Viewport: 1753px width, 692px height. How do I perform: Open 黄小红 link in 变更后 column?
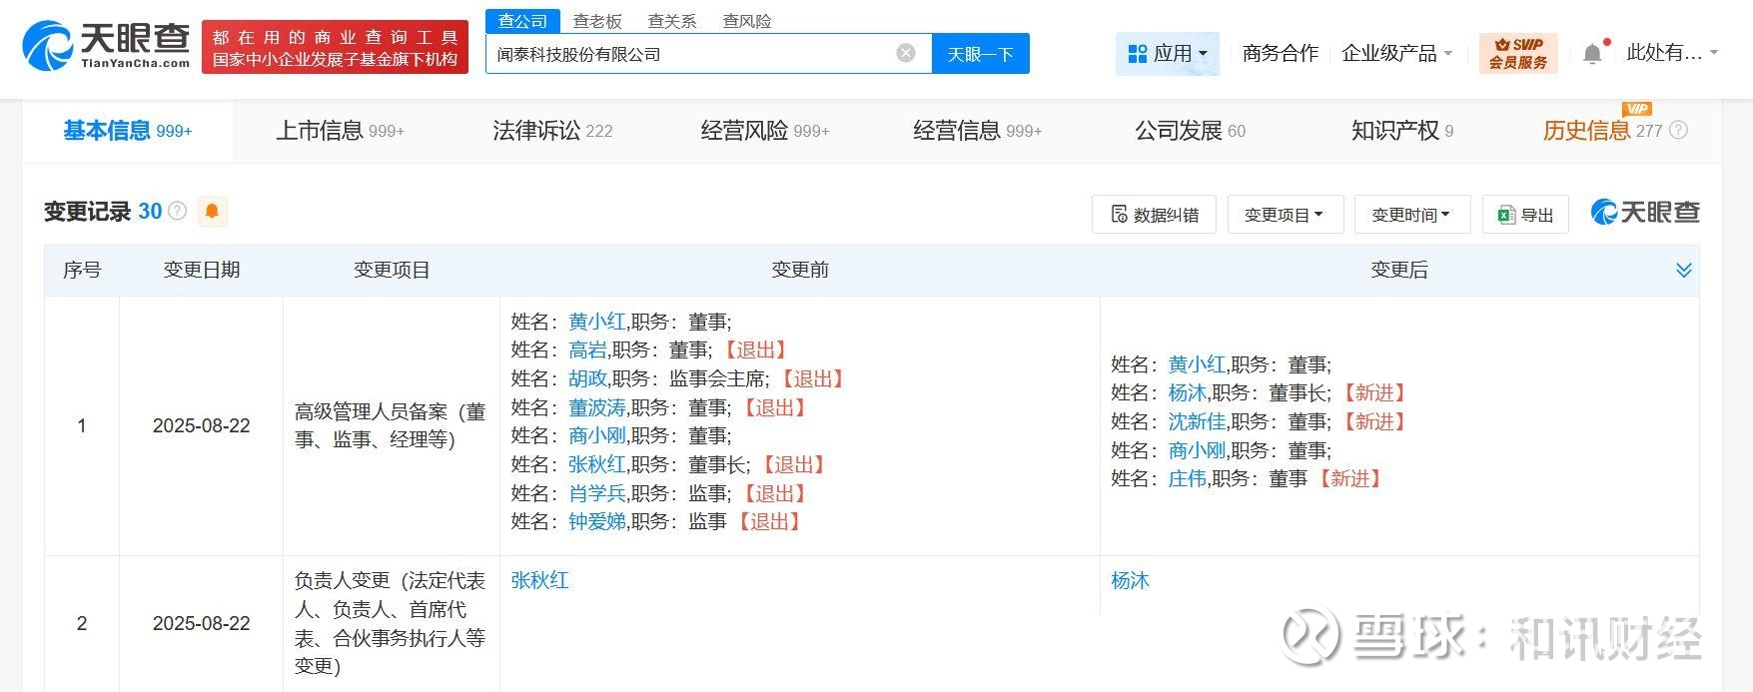tap(1197, 364)
